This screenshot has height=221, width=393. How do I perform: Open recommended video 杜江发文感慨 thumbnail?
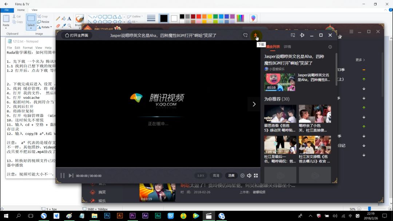click(315, 145)
